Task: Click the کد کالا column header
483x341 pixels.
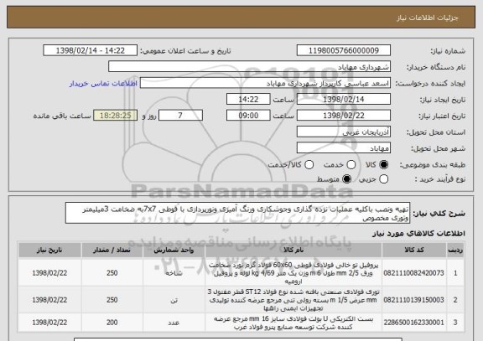Action: tap(414, 251)
